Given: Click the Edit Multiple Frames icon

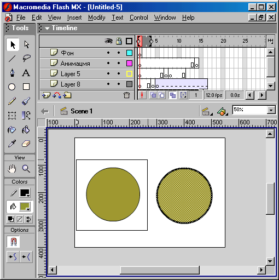Looking at the screenshot, I should pos(172,95).
